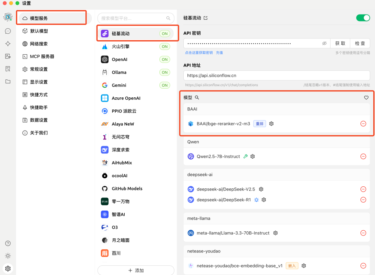
Task: Reveal the API key with the eye icon
Action: pos(324,43)
